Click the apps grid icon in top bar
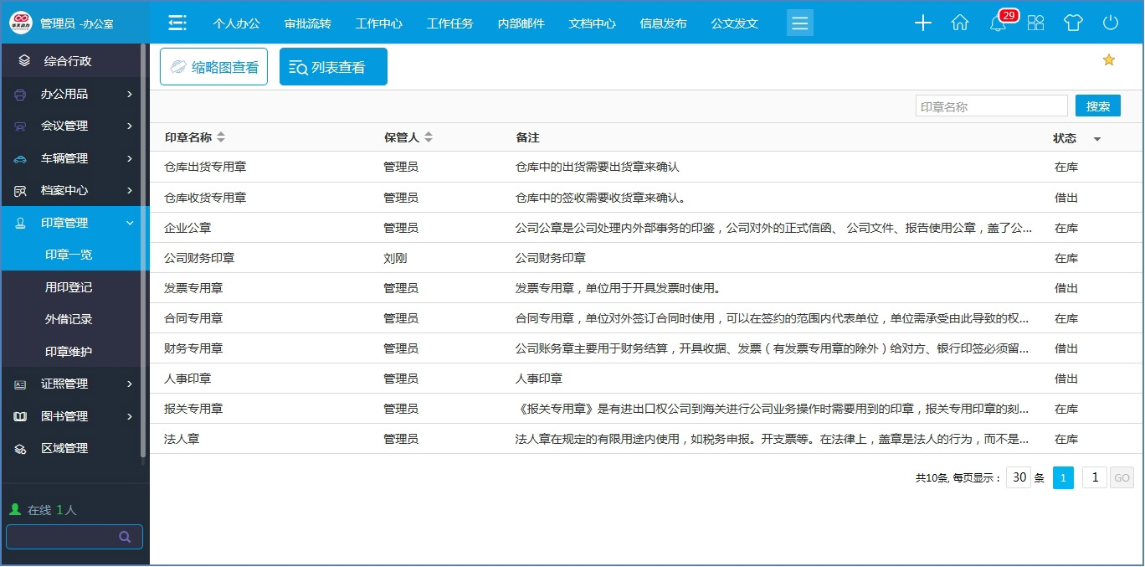This screenshot has height=567, width=1145. click(x=1035, y=23)
